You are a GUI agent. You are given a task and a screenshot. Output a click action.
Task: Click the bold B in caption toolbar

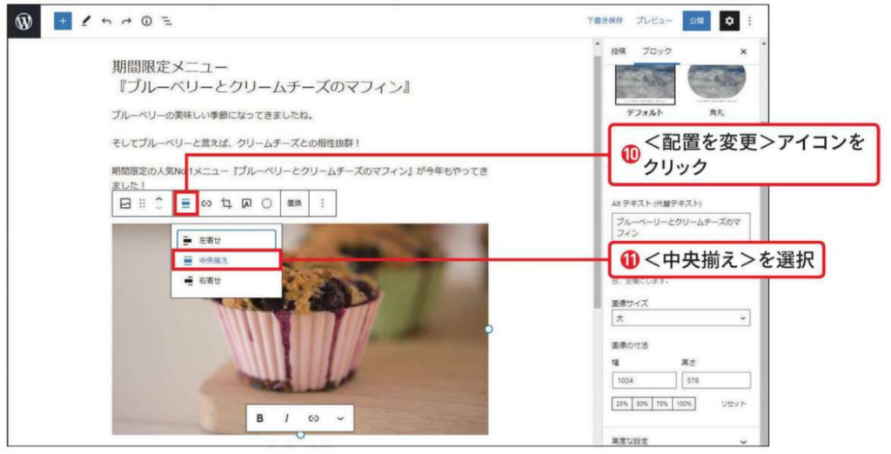(259, 418)
